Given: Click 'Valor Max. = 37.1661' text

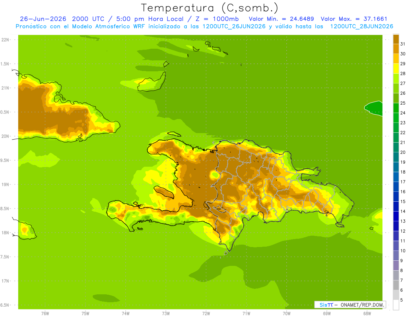Looking at the screenshot, I should [354, 19].
